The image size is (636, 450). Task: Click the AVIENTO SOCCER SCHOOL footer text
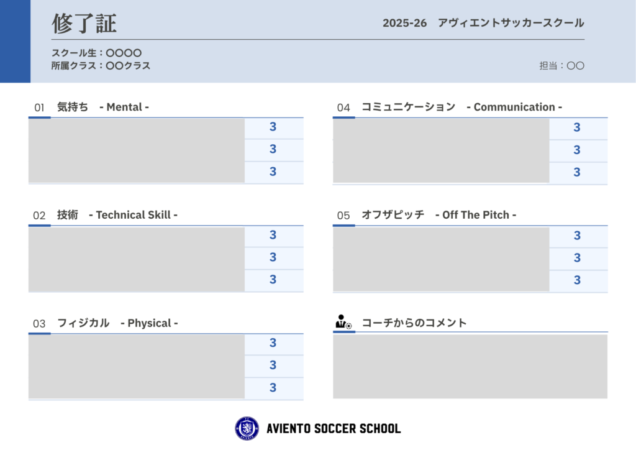[x=333, y=429]
